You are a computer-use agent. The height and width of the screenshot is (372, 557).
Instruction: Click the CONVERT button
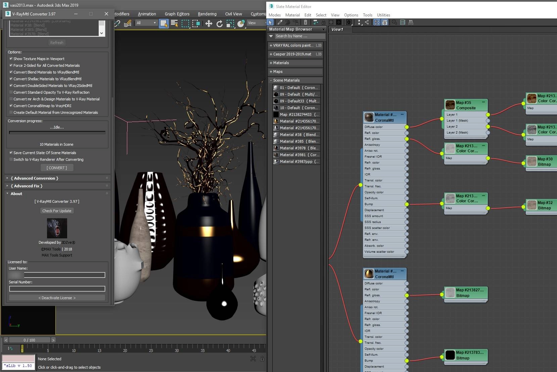coord(57,168)
